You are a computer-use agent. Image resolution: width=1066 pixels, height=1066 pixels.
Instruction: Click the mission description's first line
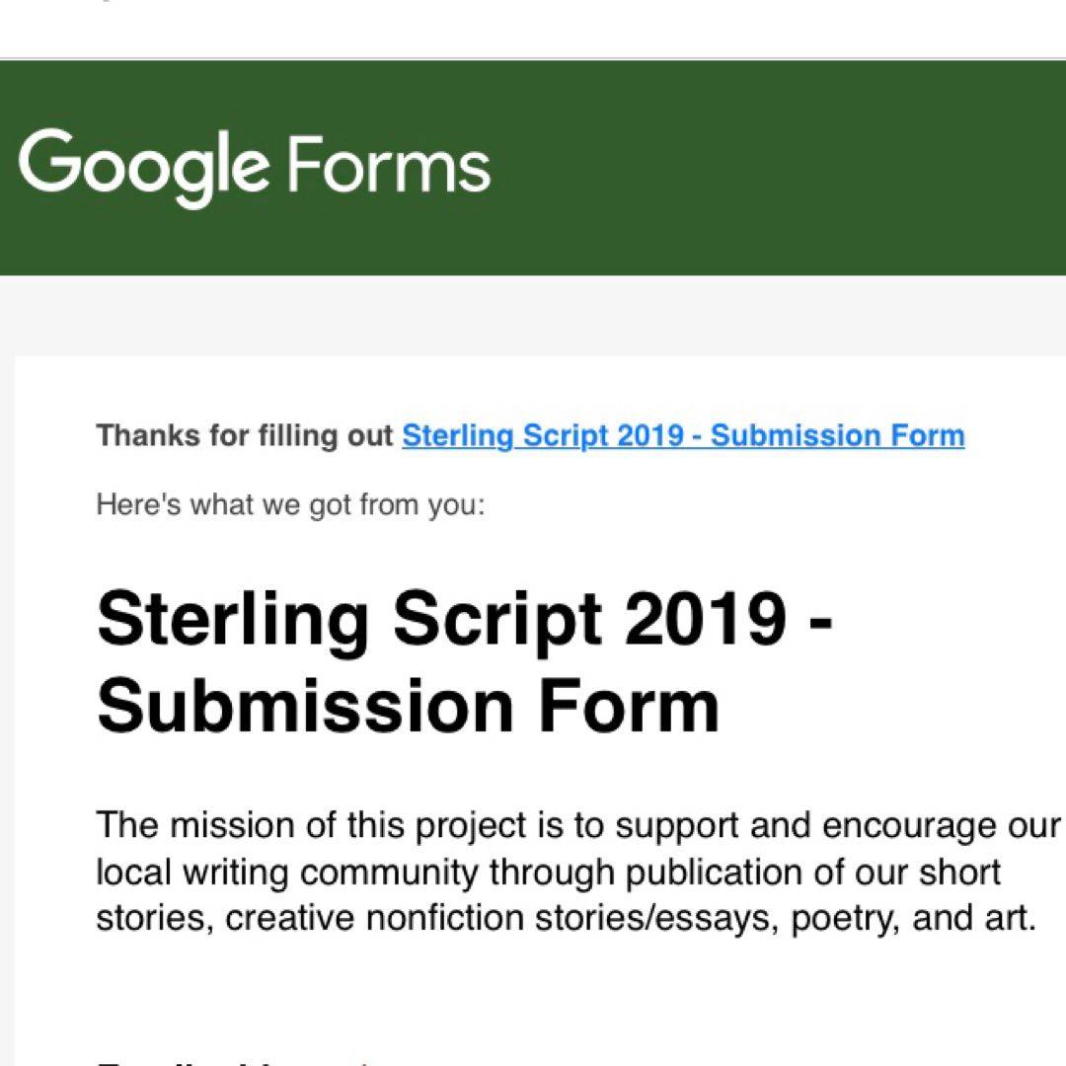pyautogui.click(x=577, y=825)
